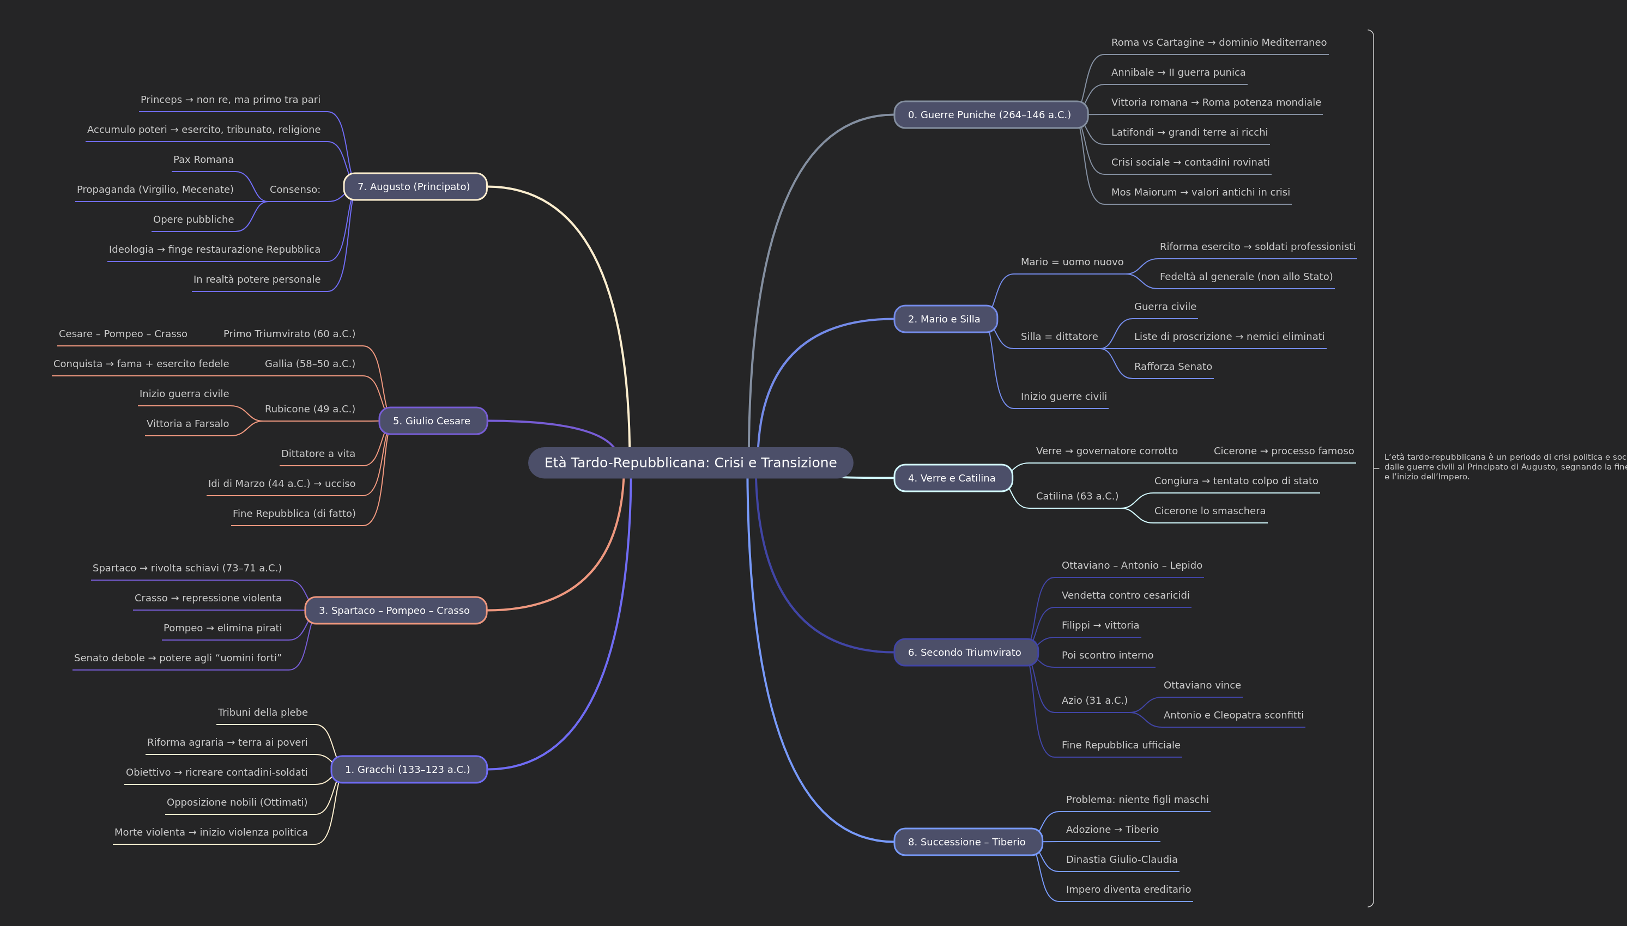Click the 'Azio (31 a.C.)' subtopic
Screen dimensions: 1627x926
click(x=1094, y=700)
